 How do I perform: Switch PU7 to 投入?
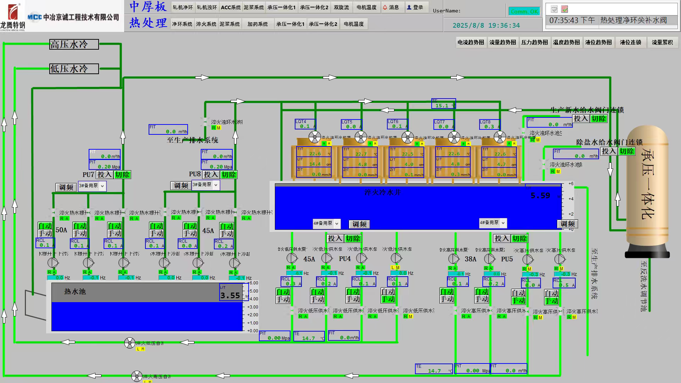pyautogui.click(x=105, y=174)
